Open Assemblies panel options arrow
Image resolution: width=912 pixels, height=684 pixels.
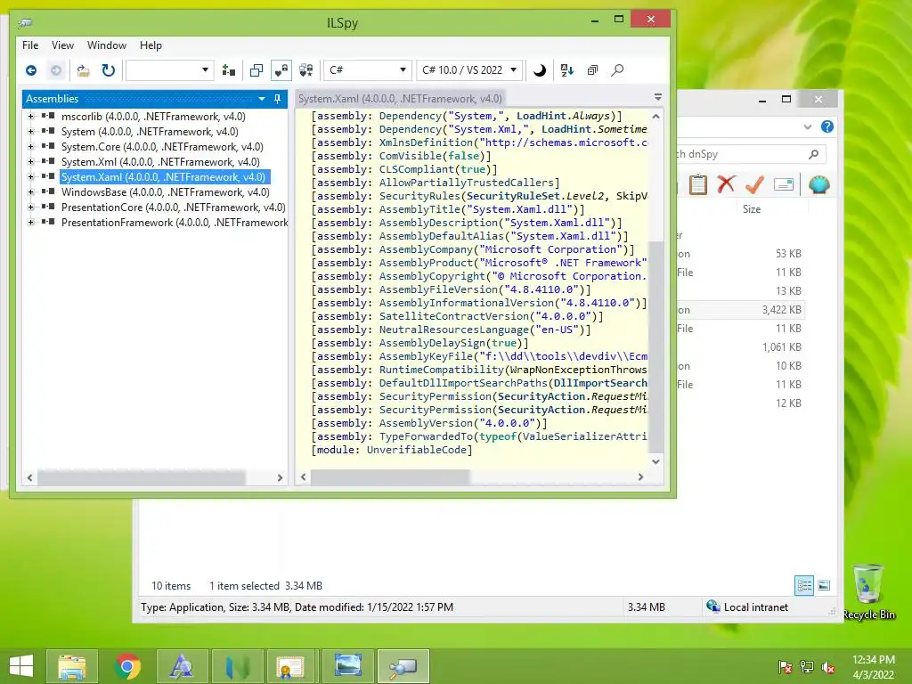tap(262, 99)
